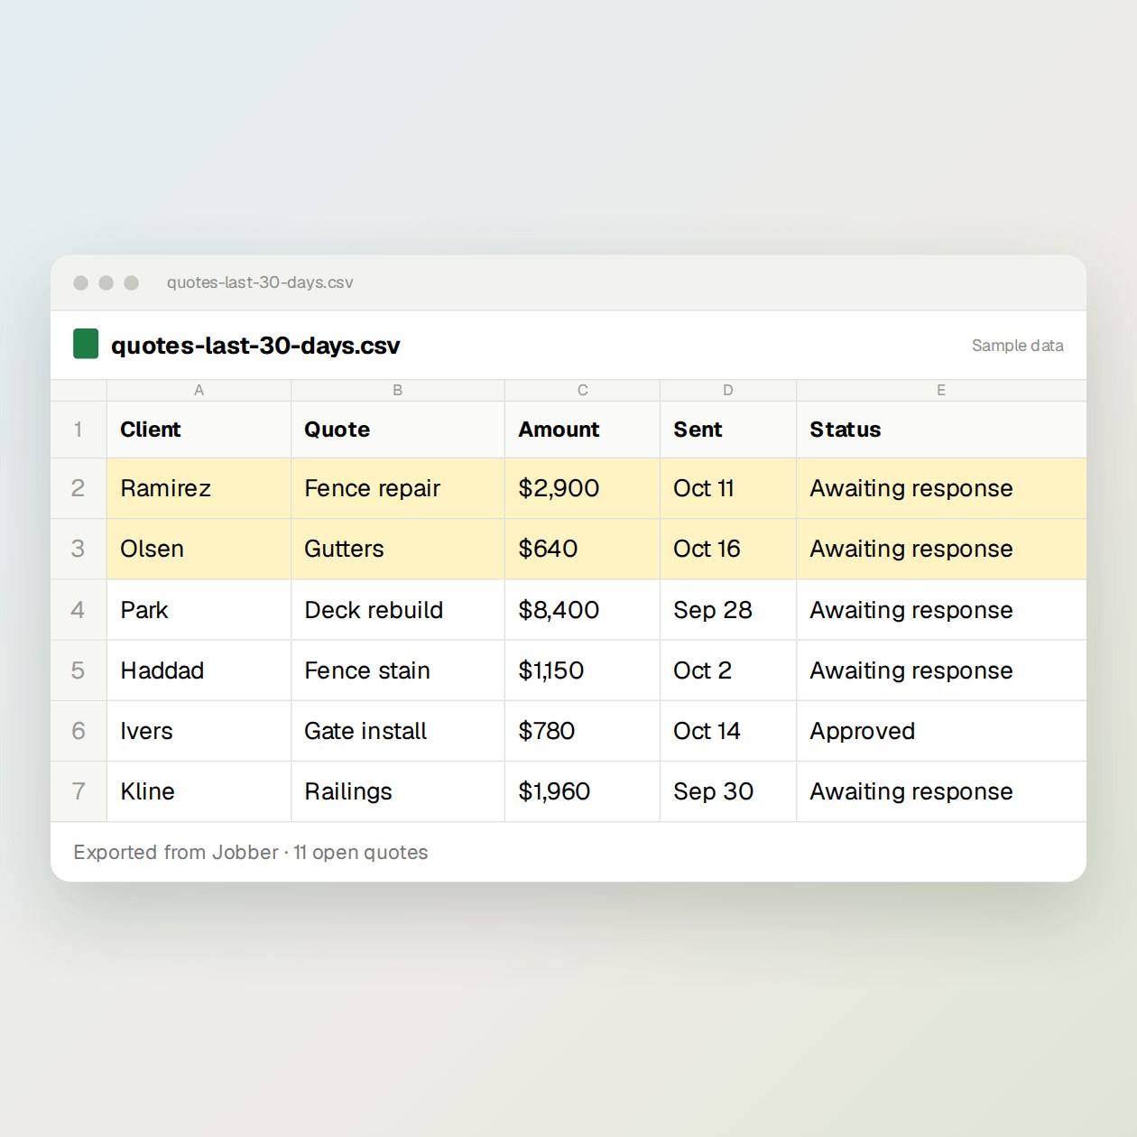Select the Haddad client cell
The width and height of the screenshot is (1137, 1137).
[x=199, y=670]
